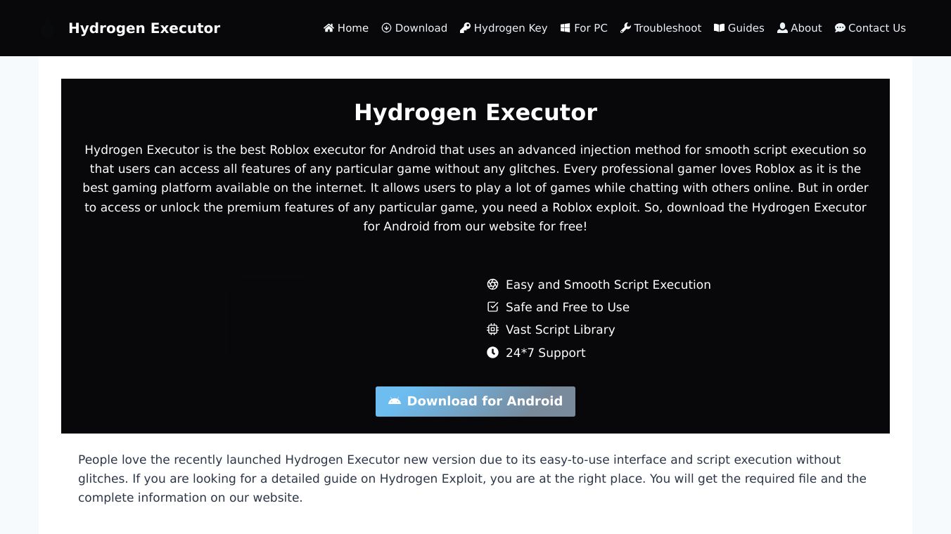951x534 pixels.
Task: Click the large Hydrogen Executor heading in the banner
Action: (x=475, y=112)
